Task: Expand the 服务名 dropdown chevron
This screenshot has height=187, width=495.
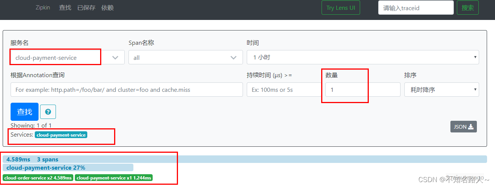Action: (x=116, y=58)
